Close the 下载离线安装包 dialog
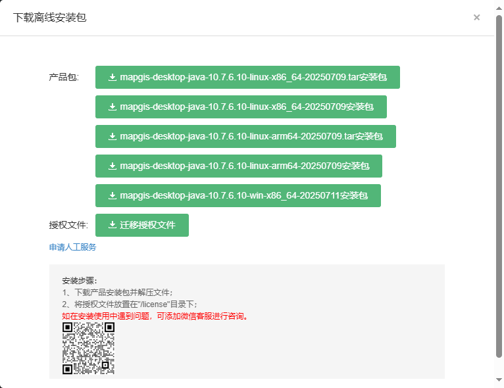This screenshot has height=388, width=504. pyautogui.click(x=476, y=18)
